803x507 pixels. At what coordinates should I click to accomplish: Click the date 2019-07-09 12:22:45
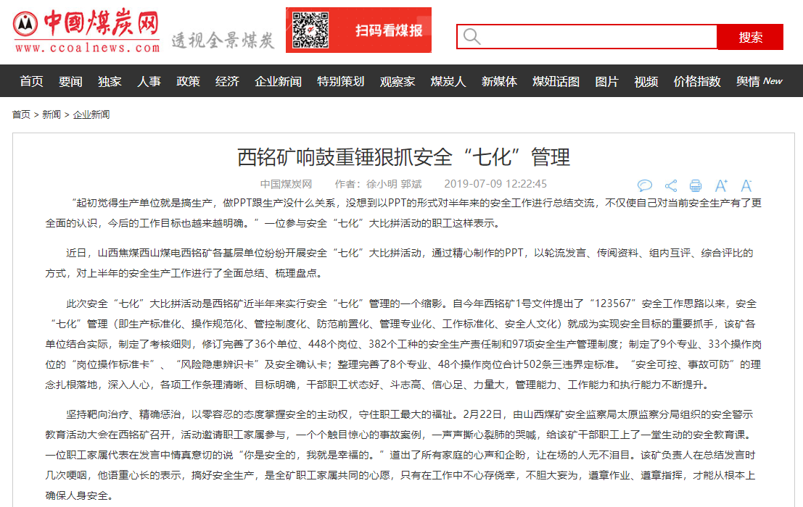(495, 184)
